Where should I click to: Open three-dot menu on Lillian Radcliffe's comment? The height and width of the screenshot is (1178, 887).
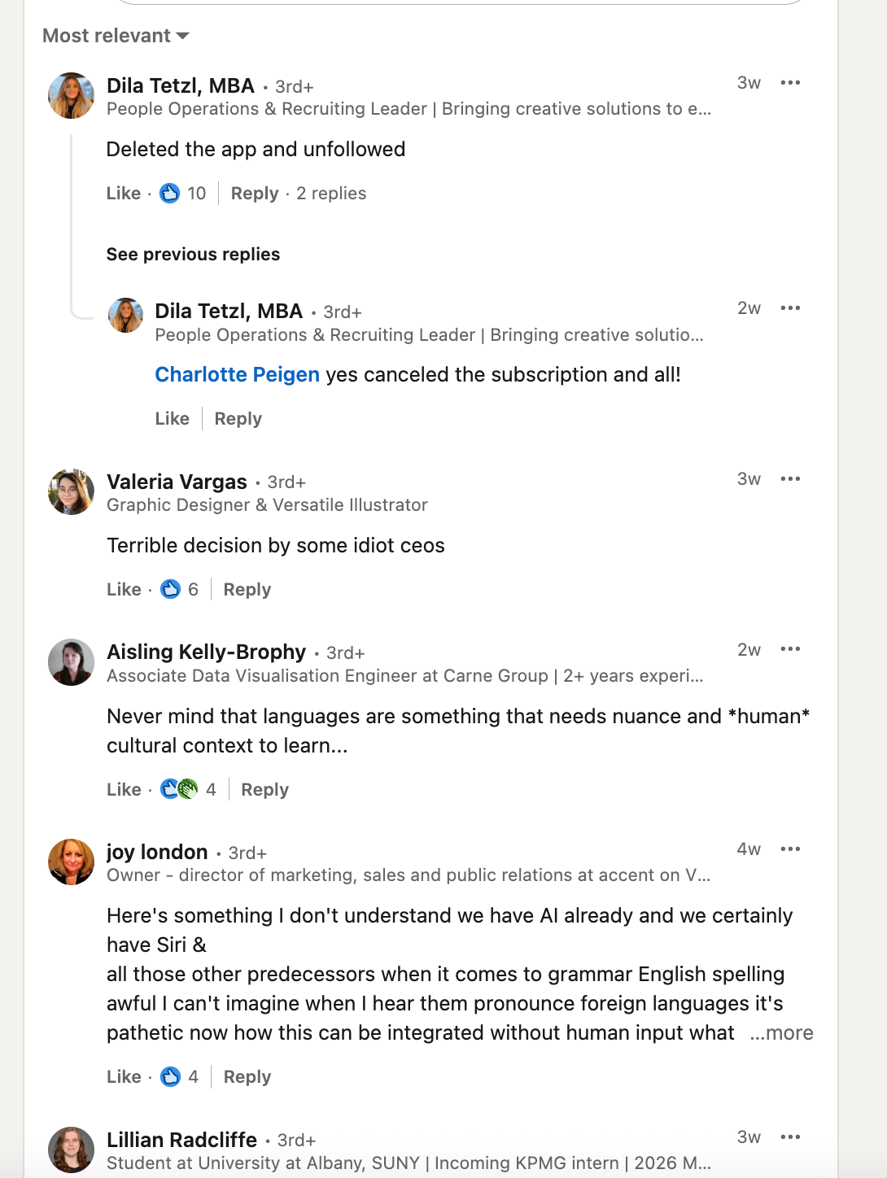coord(790,1137)
